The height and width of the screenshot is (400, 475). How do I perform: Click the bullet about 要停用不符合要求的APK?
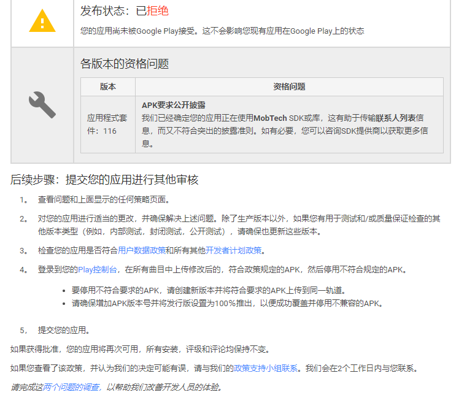point(209,291)
